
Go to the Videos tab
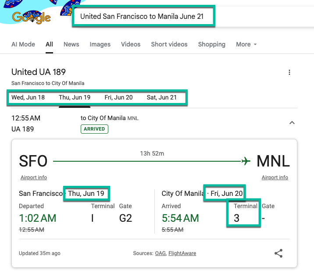[x=131, y=44]
